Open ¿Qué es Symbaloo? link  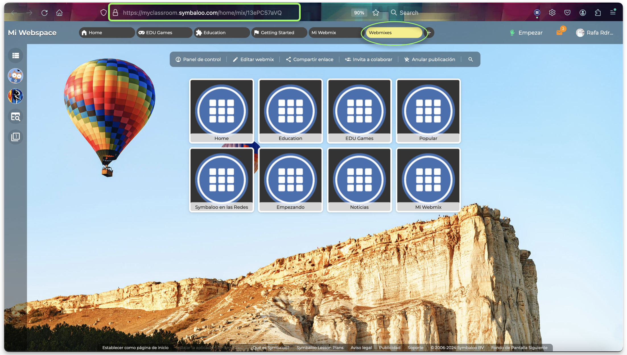point(270,347)
